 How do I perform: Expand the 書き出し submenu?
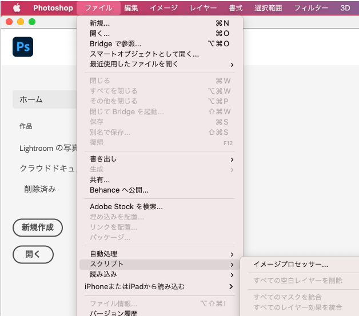pyautogui.click(x=159, y=159)
